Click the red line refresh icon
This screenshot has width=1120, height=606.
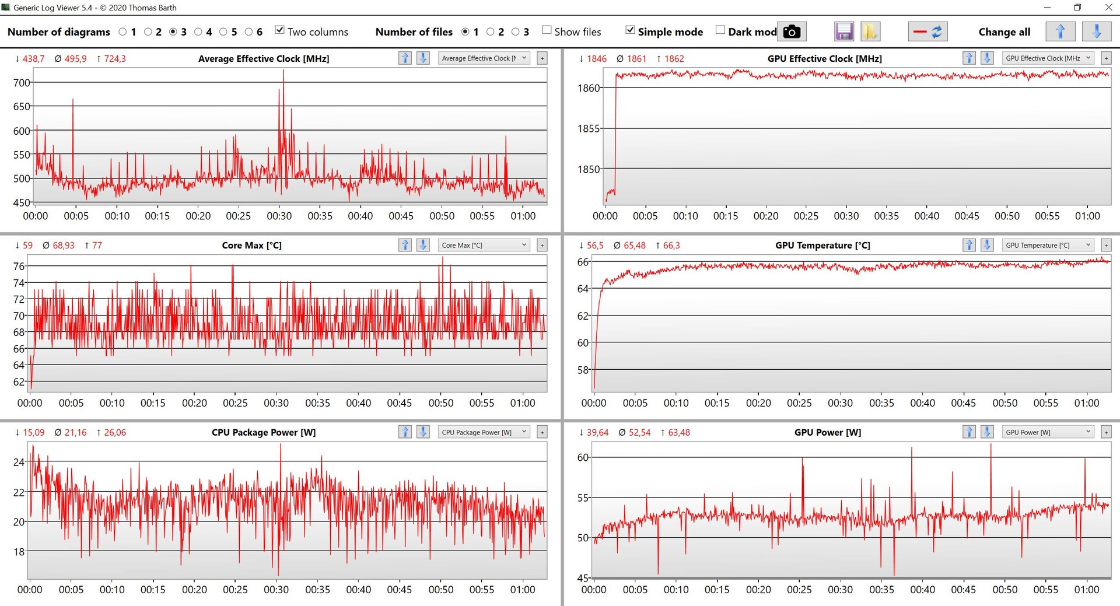coord(928,32)
